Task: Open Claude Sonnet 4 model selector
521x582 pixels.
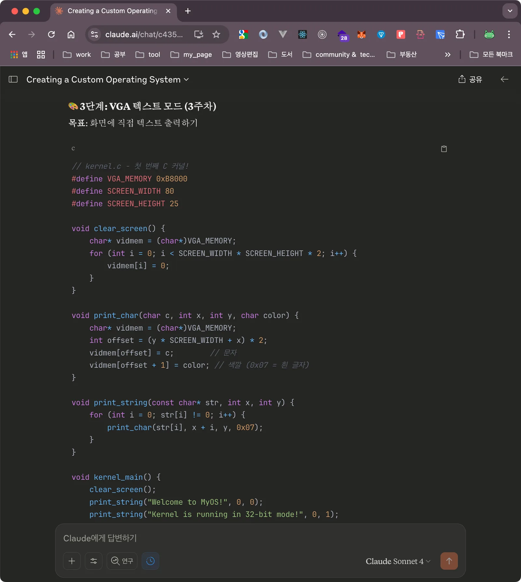Action: coord(398,561)
